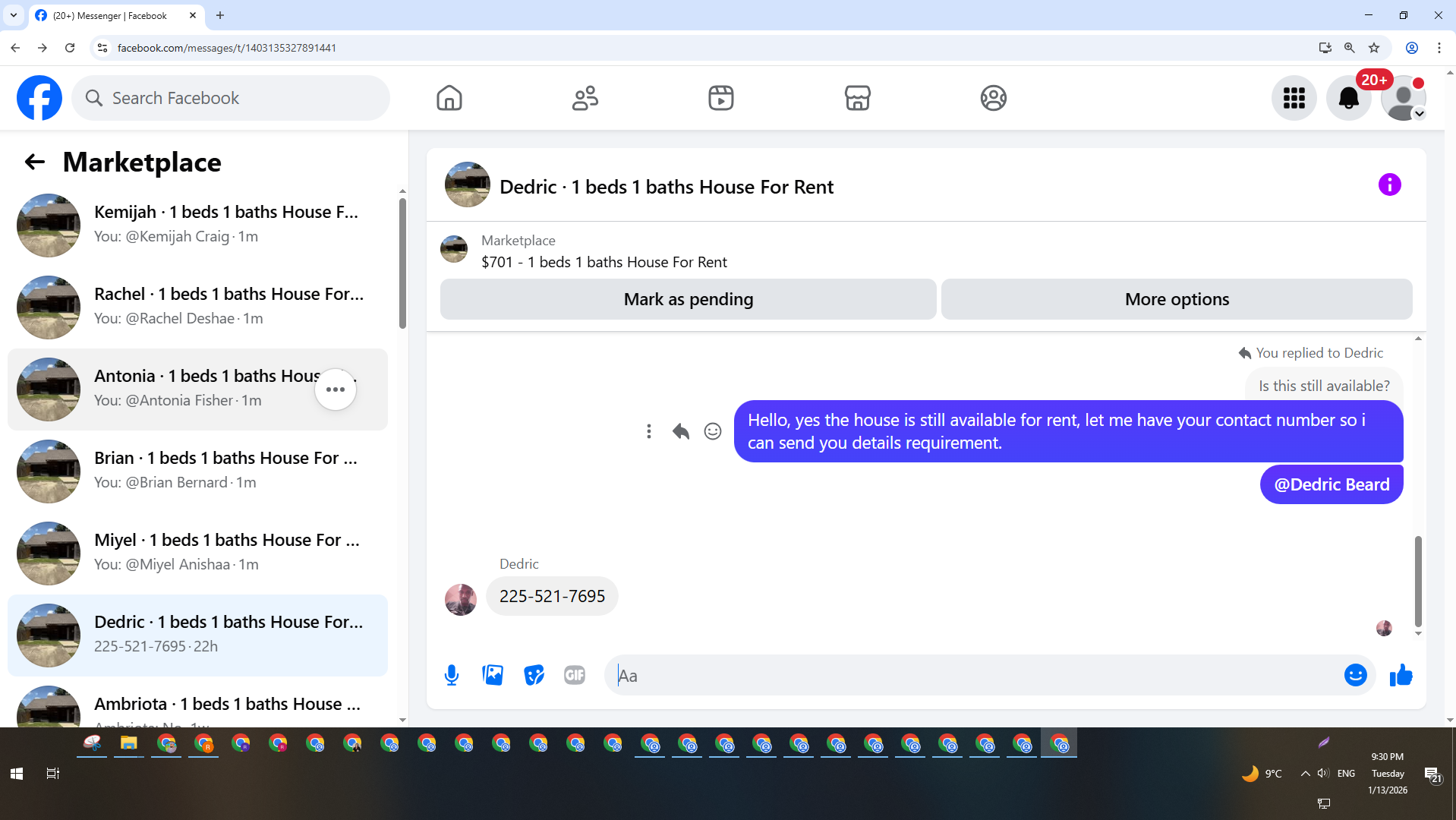Viewport: 1456px width, 820px height.
Task: Open the Notifications bell
Action: tap(1349, 98)
